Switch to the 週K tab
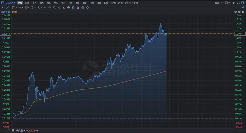Image resolution: width=246 pixels, height=133 pixels. pos(42,3)
